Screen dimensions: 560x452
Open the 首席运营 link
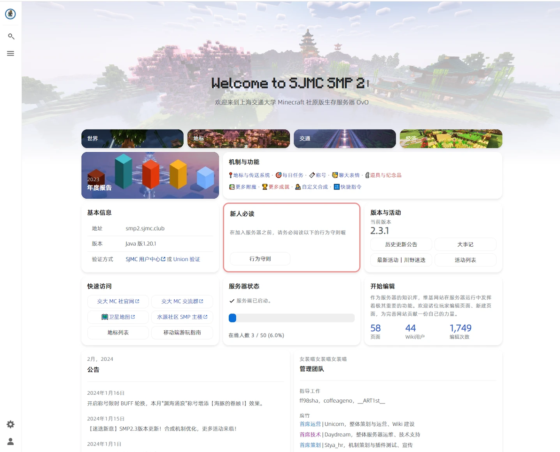tap(310, 424)
